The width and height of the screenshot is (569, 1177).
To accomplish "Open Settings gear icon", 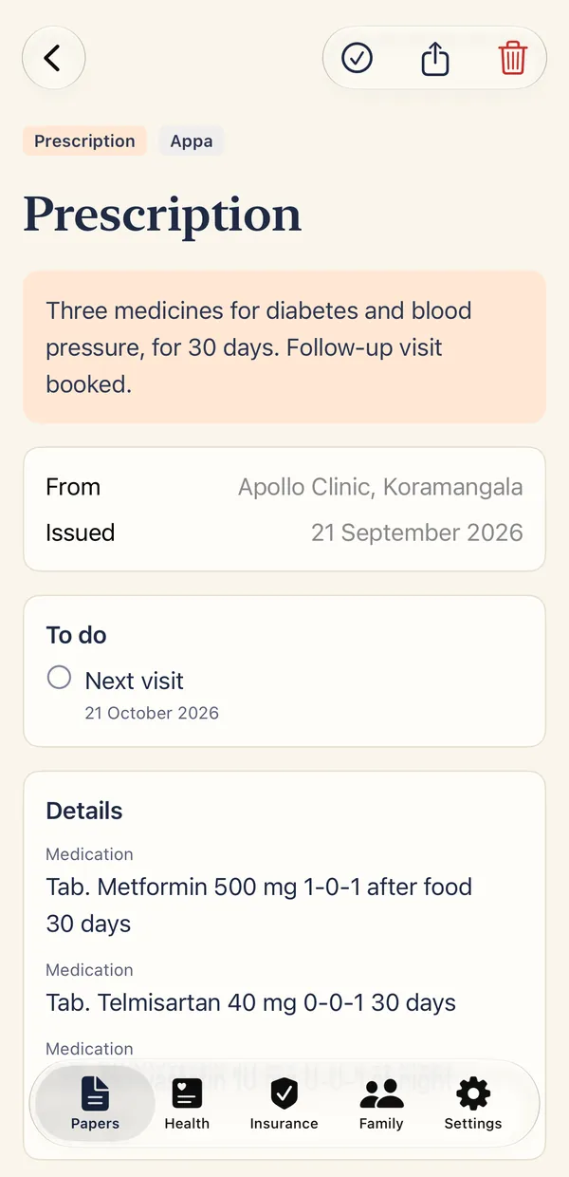I will (472, 1104).
